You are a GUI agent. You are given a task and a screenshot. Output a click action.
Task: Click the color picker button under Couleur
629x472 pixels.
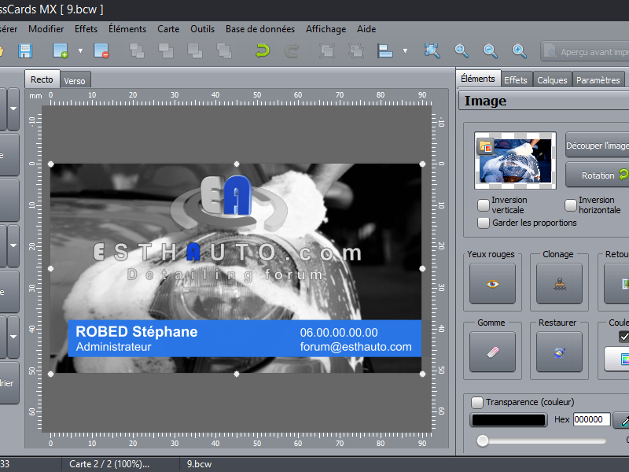click(617, 359)
